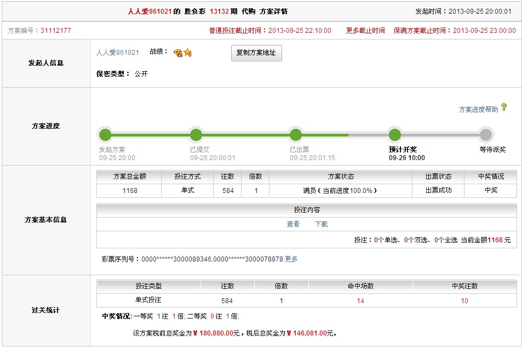
Task: Expand 更多 next to lottery serial numbers
Action: pos(291,259)
